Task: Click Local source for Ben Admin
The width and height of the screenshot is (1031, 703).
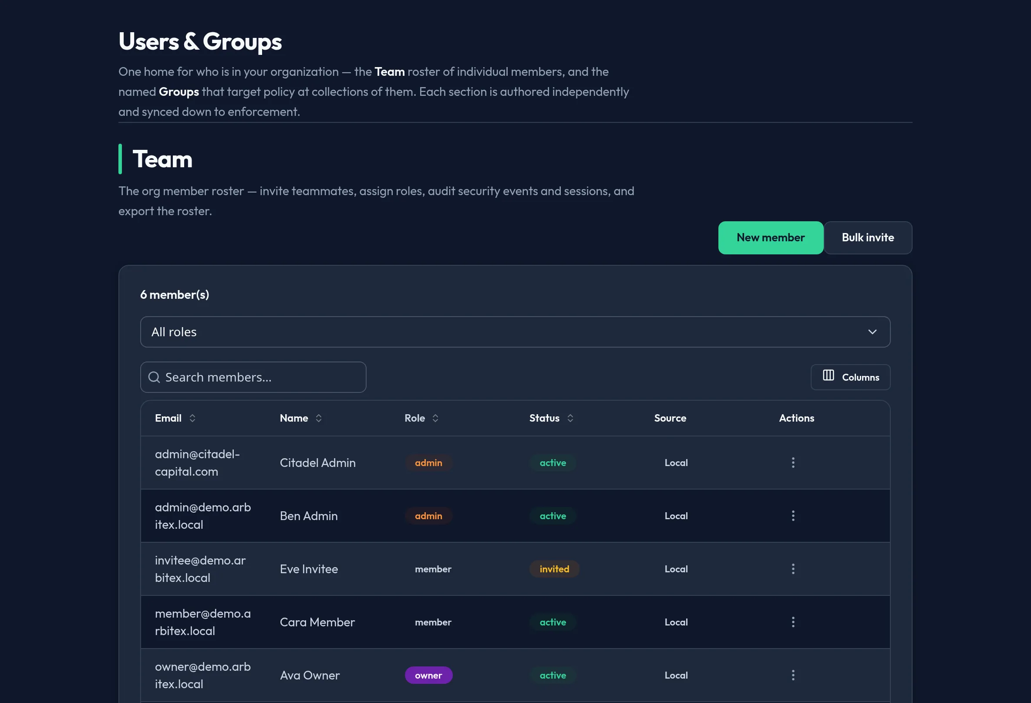Action: coord(676,516)
